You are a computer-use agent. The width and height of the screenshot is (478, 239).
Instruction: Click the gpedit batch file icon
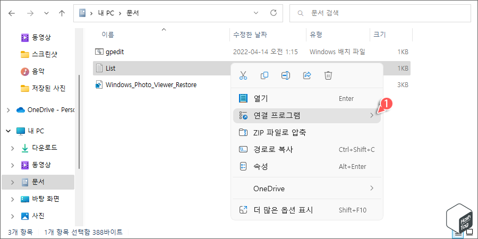point(99,52)
